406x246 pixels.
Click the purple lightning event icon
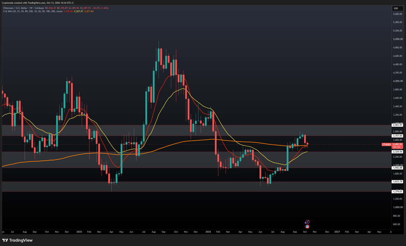point(308,222)
